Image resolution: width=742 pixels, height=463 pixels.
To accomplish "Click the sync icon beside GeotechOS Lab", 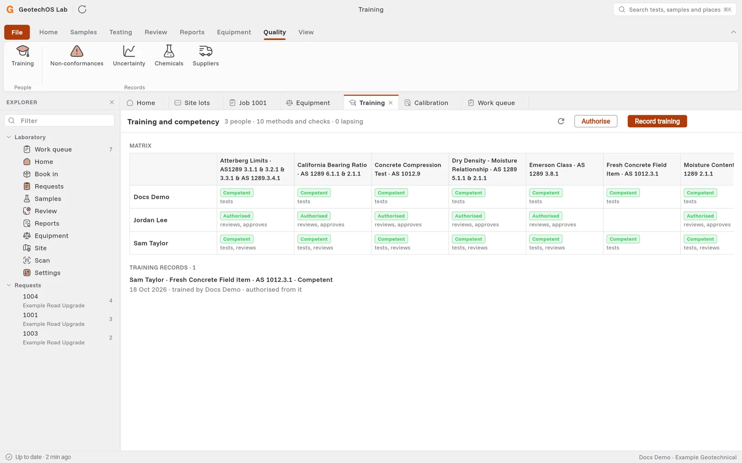I will pos(82,9).
